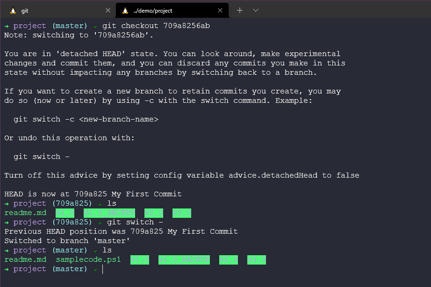Click v1.0_BACKUP folder in the last ls output
This screenshot has height=287, width=431.
(184, 259)
